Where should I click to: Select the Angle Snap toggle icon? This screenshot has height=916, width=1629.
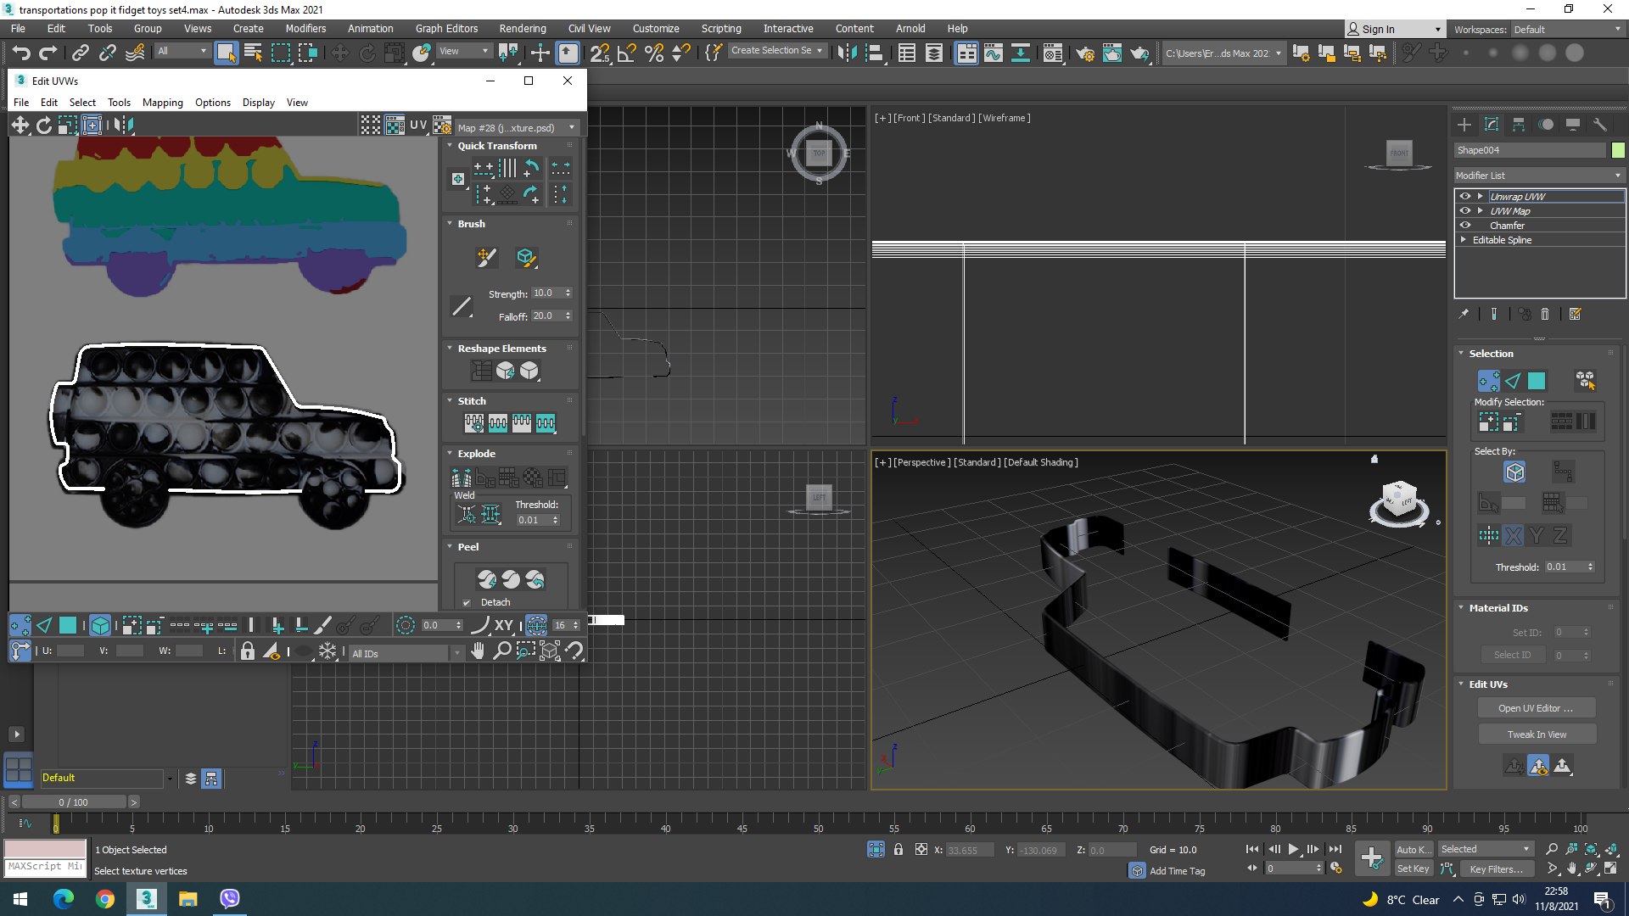click(x=627, y=53)
